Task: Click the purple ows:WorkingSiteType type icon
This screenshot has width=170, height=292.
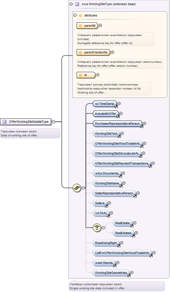Action: [77, 4]
